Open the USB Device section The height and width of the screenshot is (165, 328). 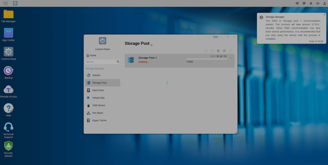tap(102, 105)
